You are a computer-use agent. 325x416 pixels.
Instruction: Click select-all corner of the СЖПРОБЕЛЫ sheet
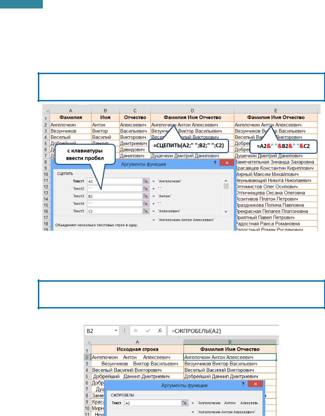click(88, 342)
